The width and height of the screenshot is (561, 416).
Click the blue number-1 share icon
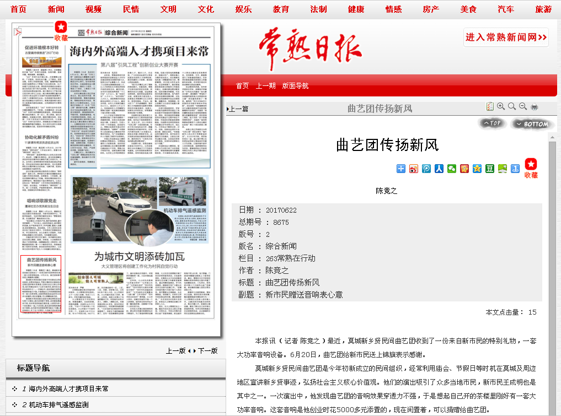(515, 169)
